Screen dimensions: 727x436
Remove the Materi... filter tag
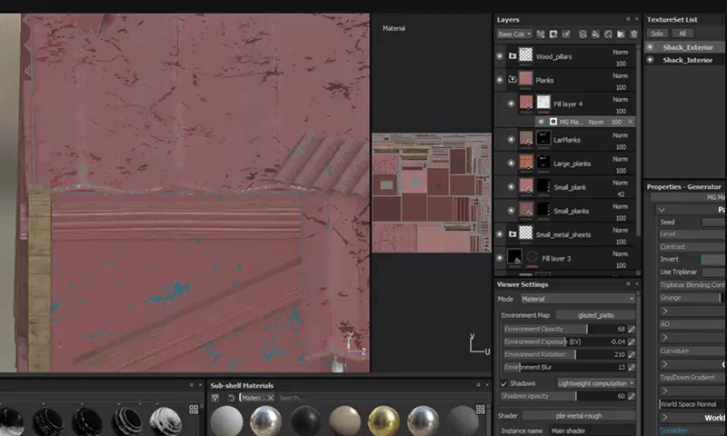click(x=271, y=398)
